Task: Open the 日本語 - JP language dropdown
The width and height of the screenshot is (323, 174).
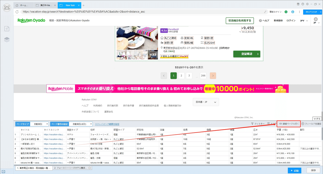Action: (x=206, y=102)
